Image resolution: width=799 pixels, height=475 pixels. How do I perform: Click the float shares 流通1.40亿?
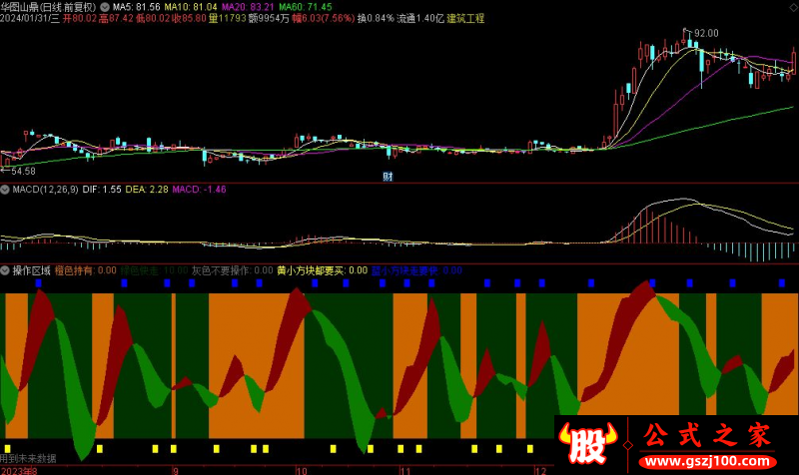coord(420,18)
